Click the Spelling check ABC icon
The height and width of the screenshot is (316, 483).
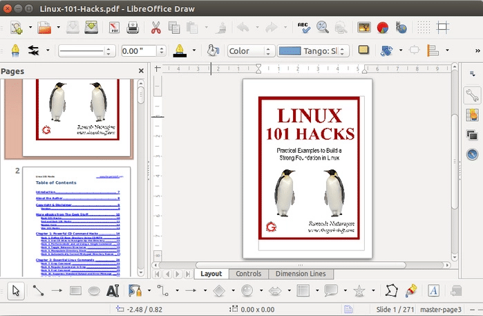[x=304, y=28]
